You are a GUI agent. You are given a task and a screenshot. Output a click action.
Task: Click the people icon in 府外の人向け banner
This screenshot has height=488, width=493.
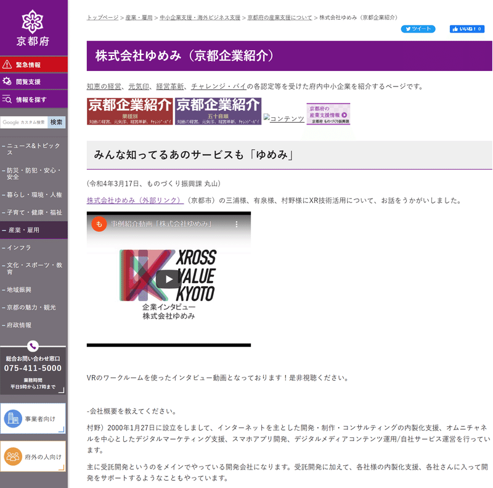(13, 456)
